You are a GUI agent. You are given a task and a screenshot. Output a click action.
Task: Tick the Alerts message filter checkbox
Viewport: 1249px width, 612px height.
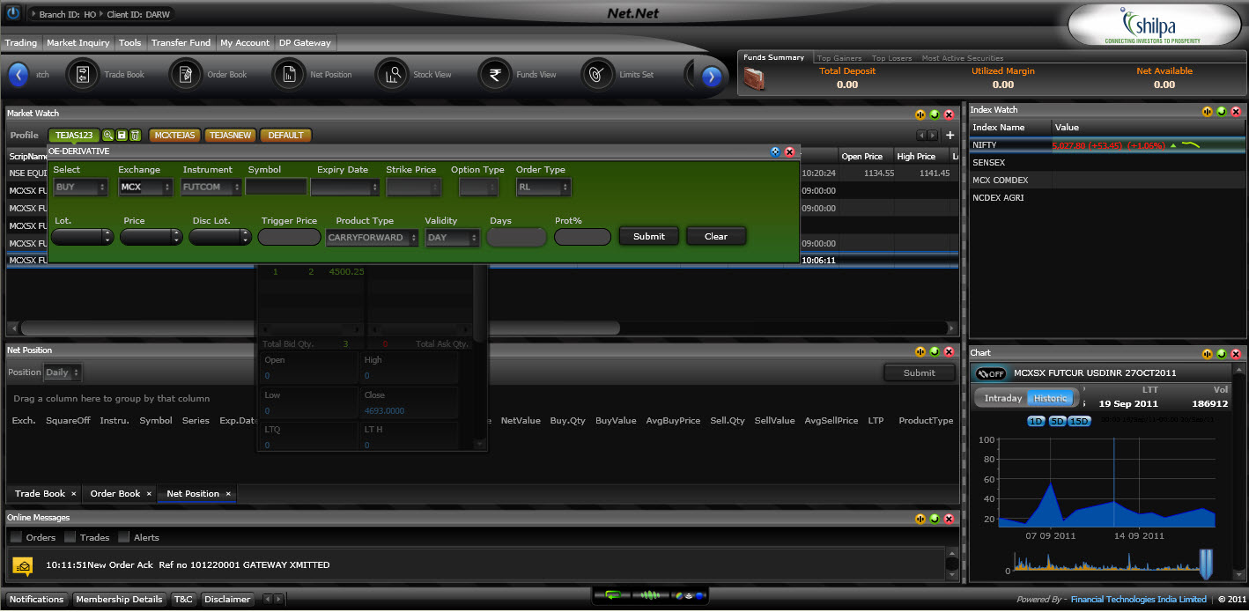[x=123, y=537]
